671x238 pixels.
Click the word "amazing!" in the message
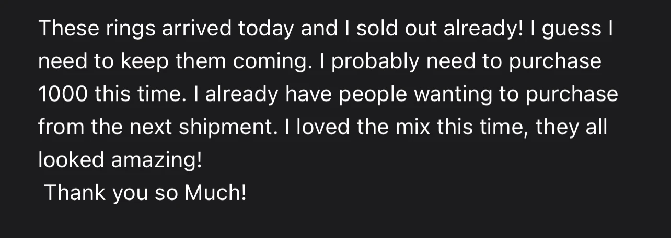coord(156,161)
